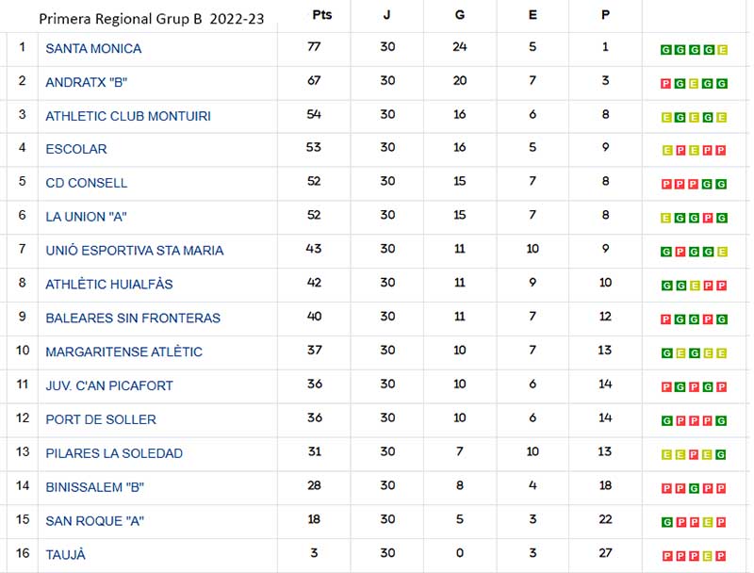Open the ANDRATX "B" team link
This screenshot has height=573, width=754.
click(86, 82)
